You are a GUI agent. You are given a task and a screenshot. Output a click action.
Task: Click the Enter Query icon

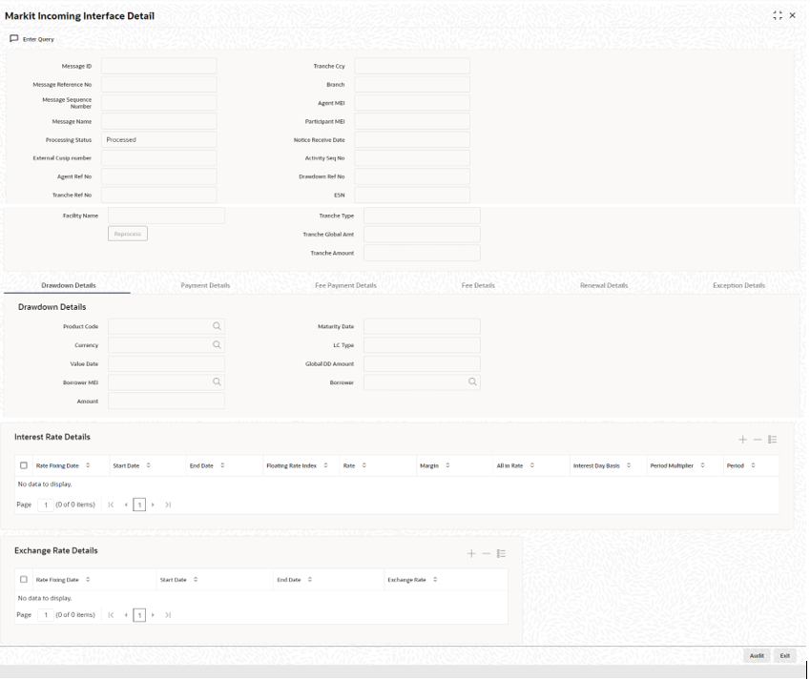14,39
